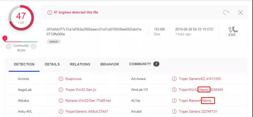253x117 pixels.
Task: Open the similar-files graph icon
Action: click(x=241, y=12)
